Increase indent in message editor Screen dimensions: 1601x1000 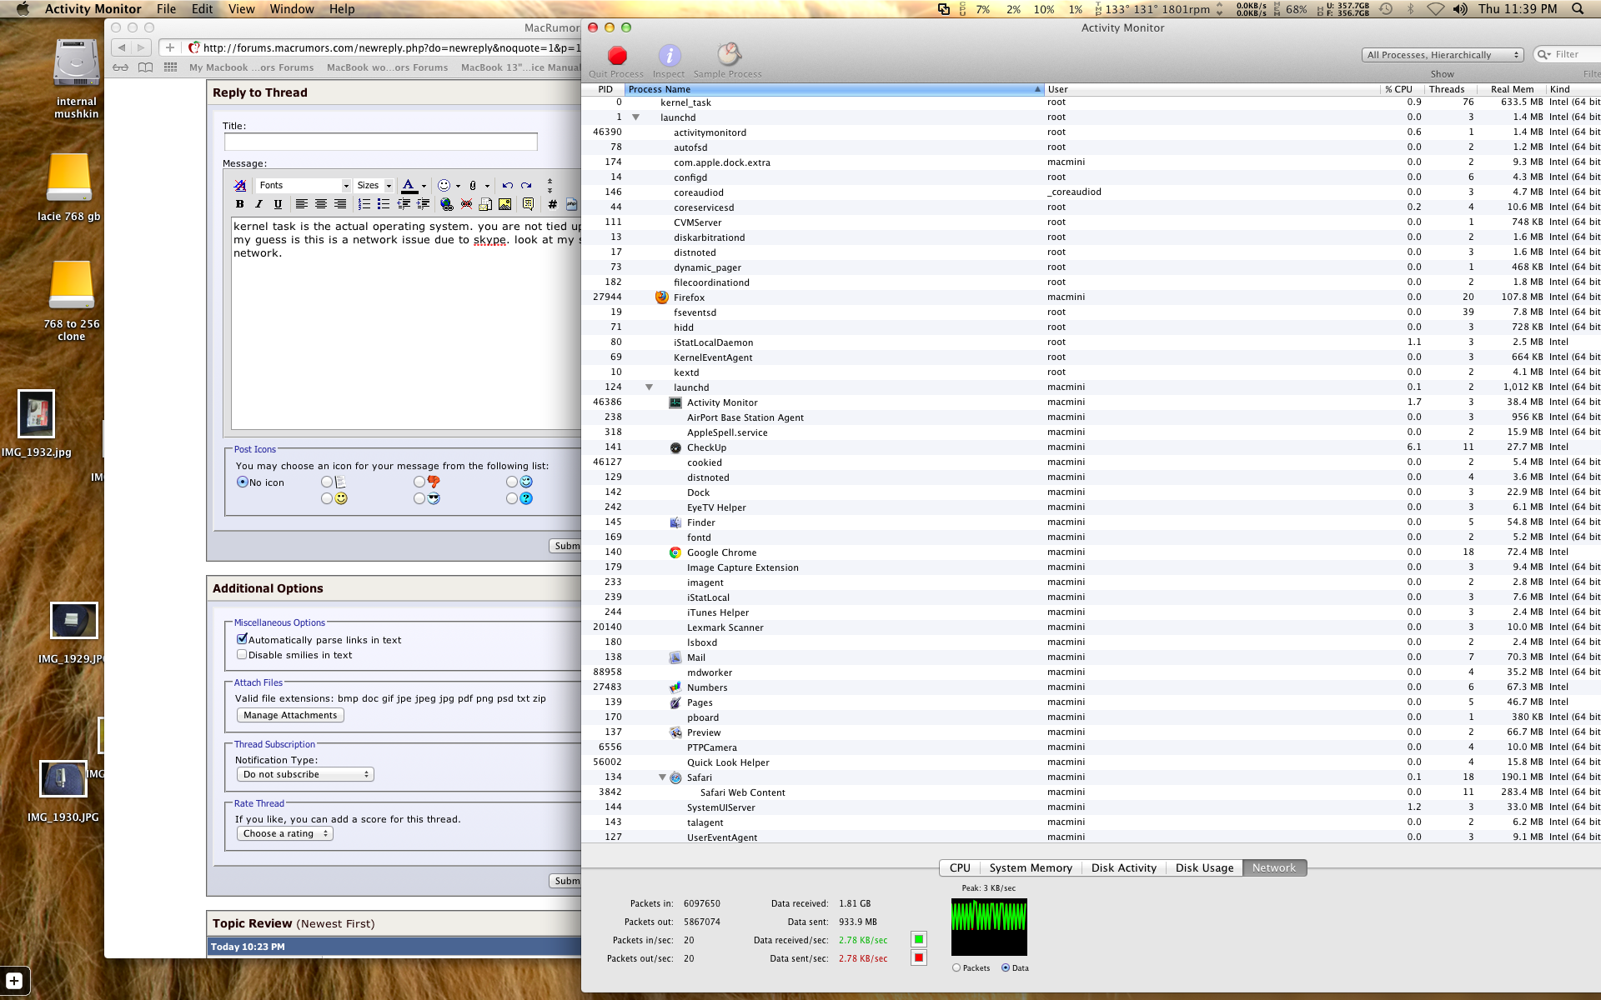coord(423,204)
